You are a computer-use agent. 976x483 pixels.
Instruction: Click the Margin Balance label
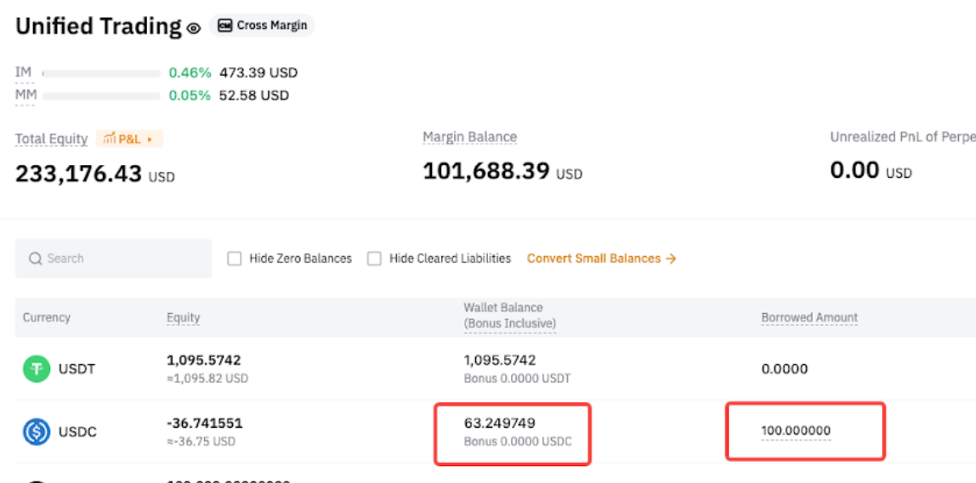(x=469, y=137)
